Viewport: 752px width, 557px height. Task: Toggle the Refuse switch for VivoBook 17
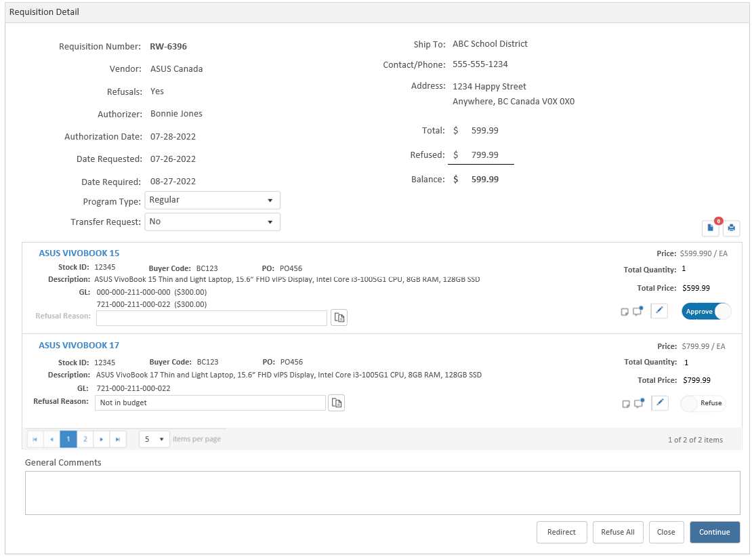point(703,403)
